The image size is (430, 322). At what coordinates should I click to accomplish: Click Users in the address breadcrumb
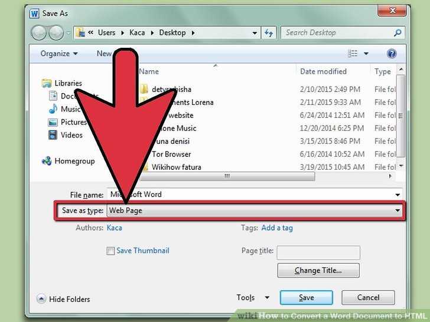(x=107, y=33)
